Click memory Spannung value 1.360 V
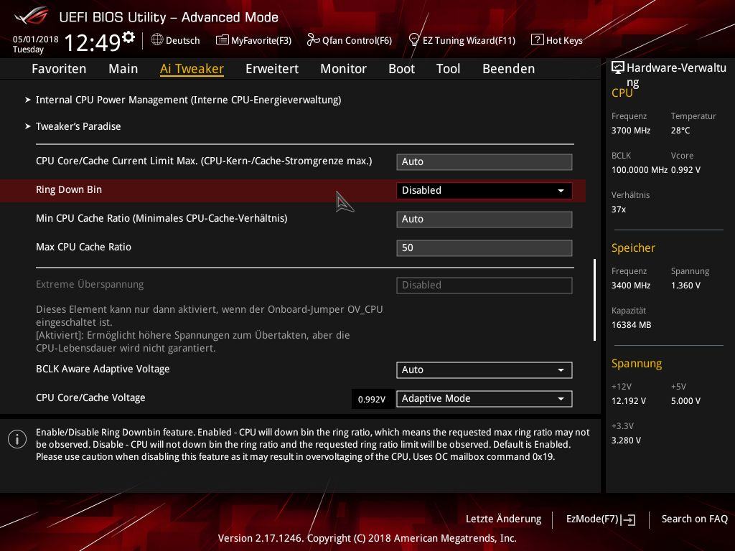Viewport: 735px width, 551px height. tap(685, 286)
